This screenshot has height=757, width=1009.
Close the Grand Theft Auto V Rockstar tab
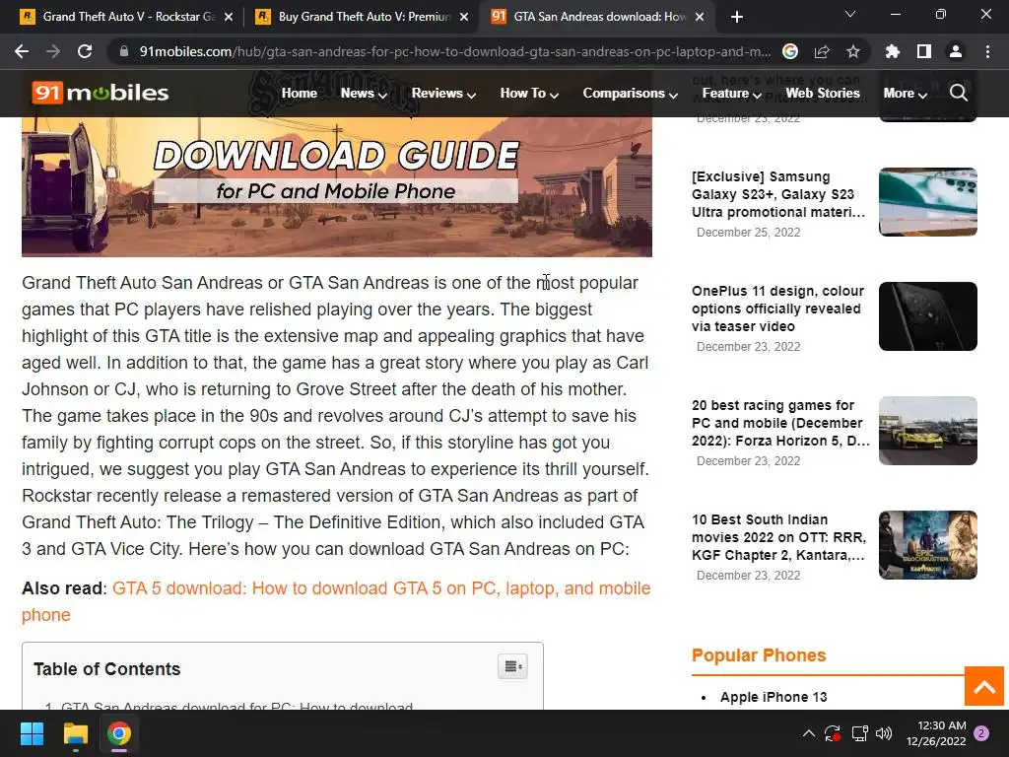229,17
